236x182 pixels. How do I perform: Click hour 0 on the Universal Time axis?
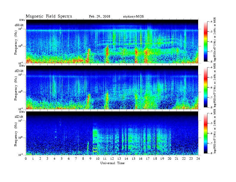pos(26,159)
